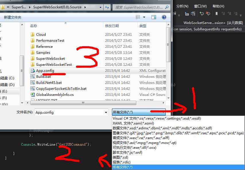Toggle the preview pane icon
Screen dimensions: 245x170
(154, 17)
